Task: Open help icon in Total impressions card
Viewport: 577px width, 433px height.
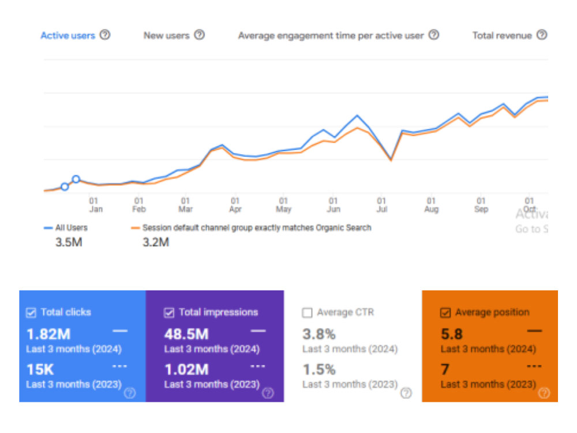Action: (268, 393)
